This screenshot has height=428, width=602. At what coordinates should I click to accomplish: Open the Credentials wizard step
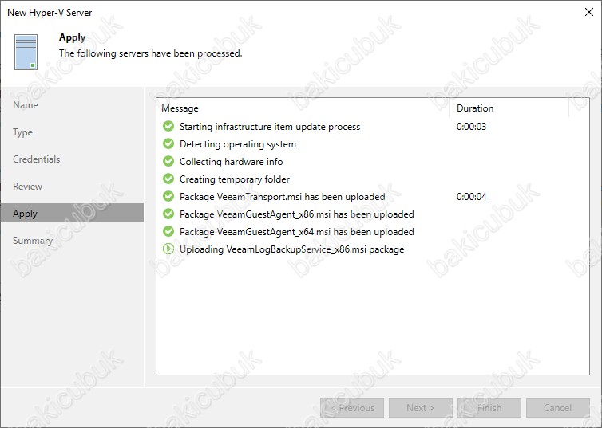(36, 159)
